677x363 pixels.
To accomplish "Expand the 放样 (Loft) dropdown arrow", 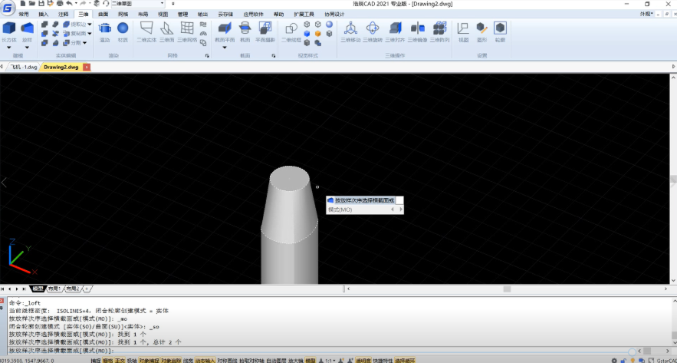I will 28,48.
